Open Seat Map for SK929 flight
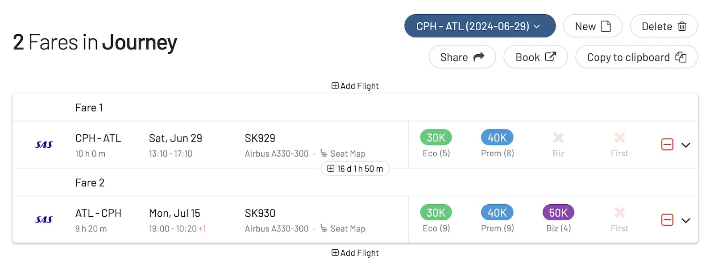The image size is (714, 267). 343,154
